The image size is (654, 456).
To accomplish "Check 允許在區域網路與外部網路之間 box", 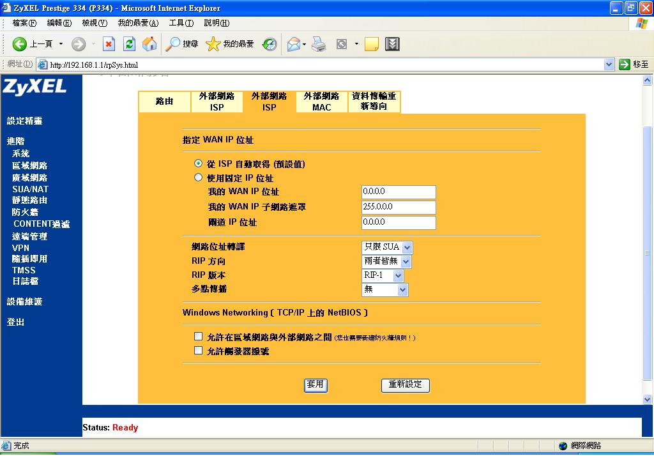I will (x=199, y=337).
